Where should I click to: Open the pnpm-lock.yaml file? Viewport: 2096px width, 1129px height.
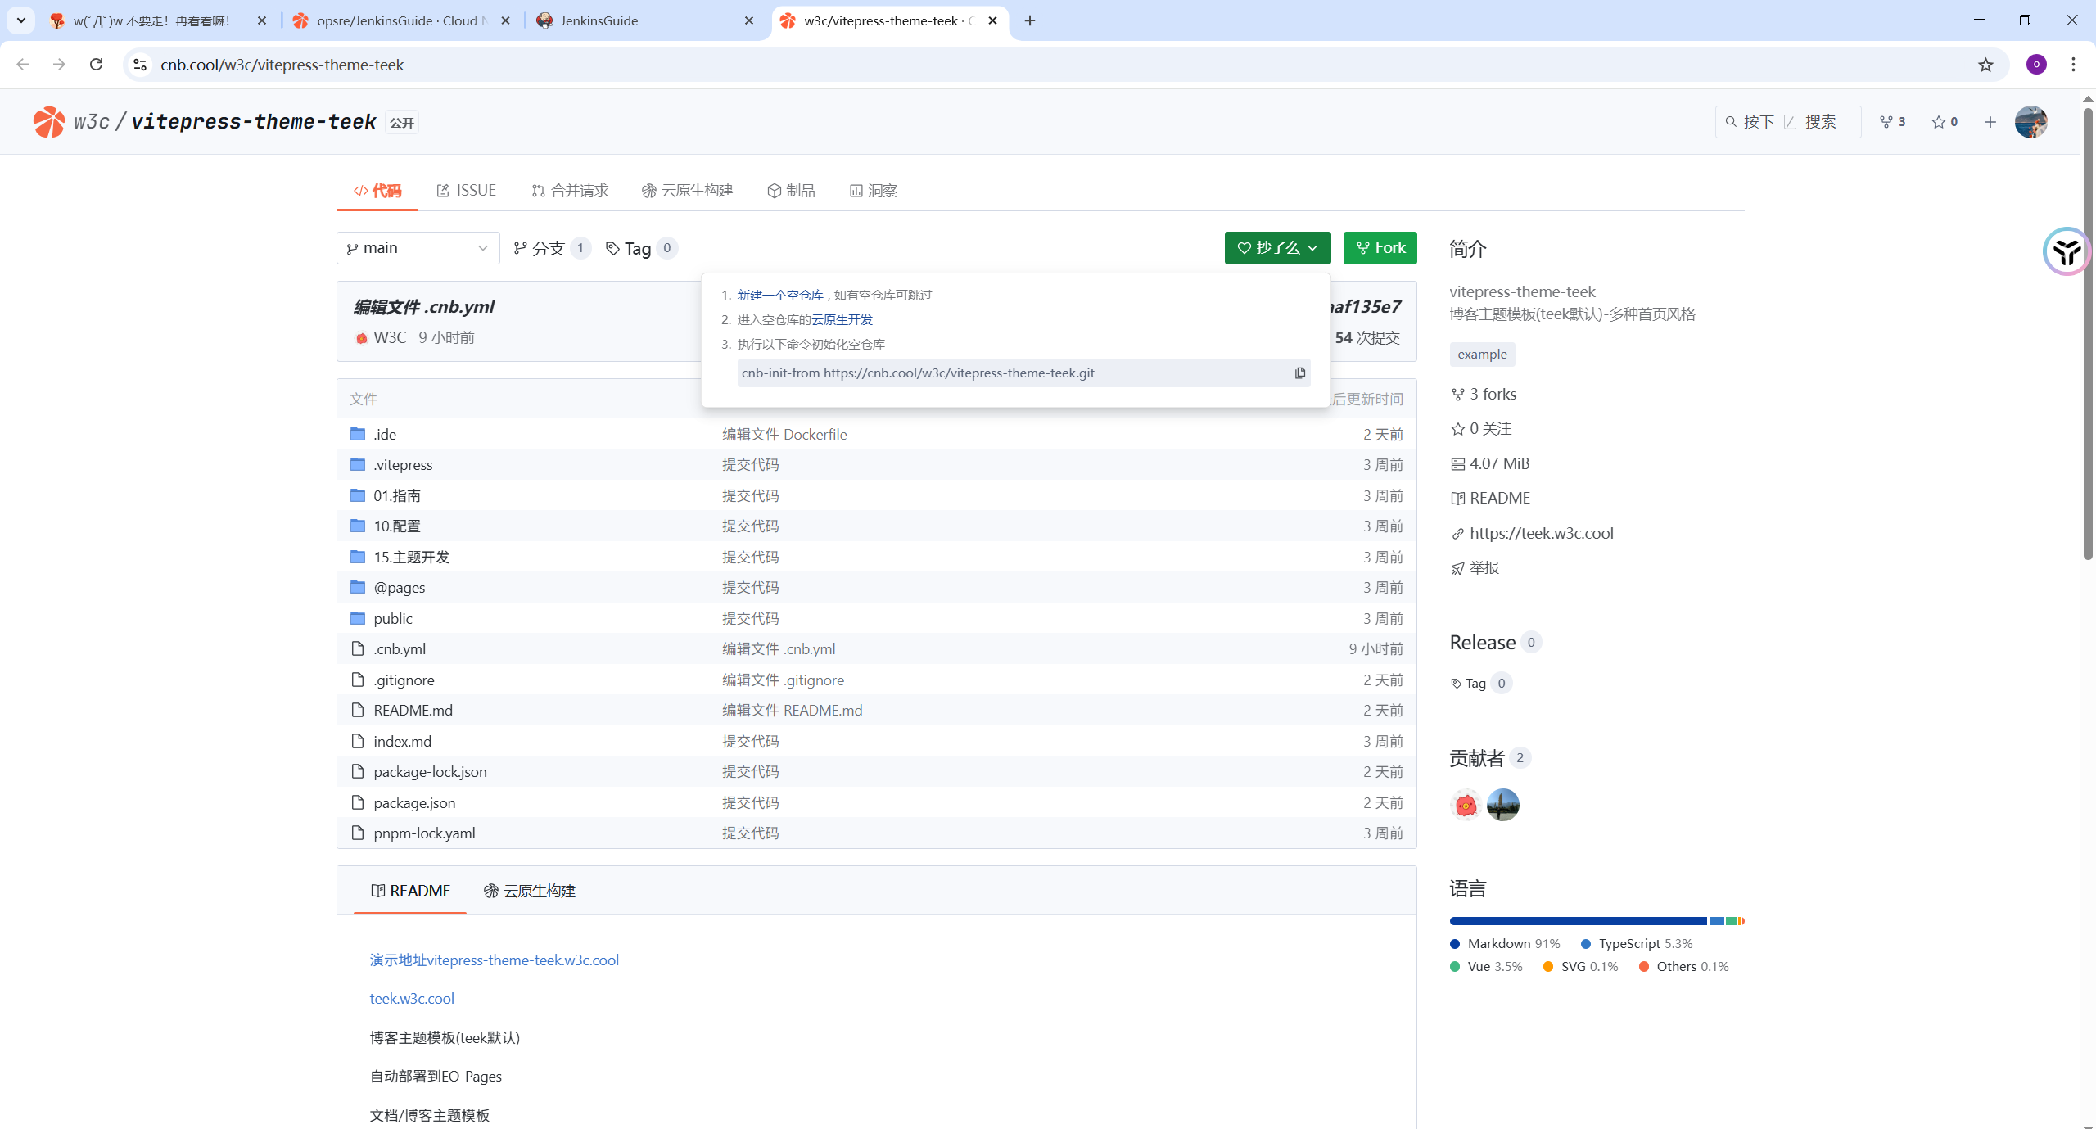pyautogui.click(x=424, y=833)
